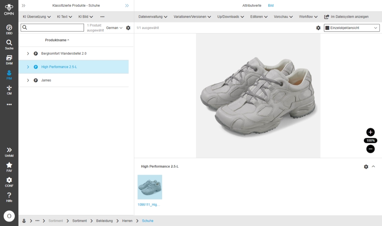The image size is (382, 226).
Task: Click product type icon of James
Action: (x=36, y=80)
